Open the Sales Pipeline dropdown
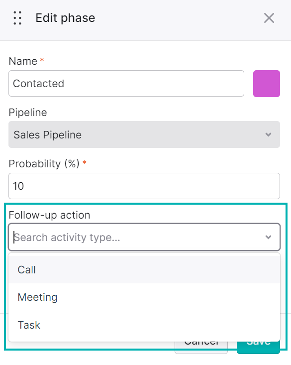291x365 pixels. [x=144, y=134]
